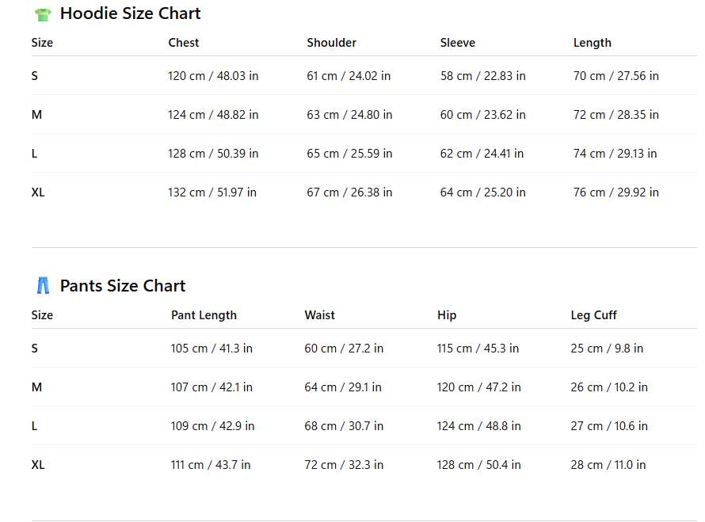Screen dimensions: 705x522
Task: Click the Hoodie Size Chart heading
Action: [x=130, y=13]
